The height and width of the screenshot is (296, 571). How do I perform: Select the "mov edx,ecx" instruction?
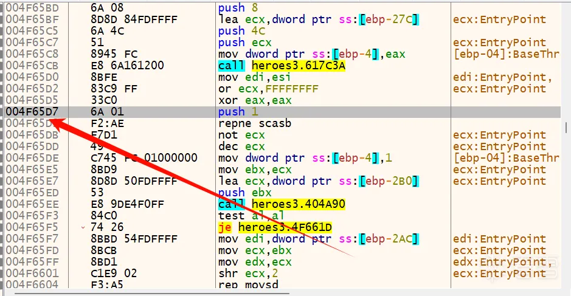(x=255, y=262)
